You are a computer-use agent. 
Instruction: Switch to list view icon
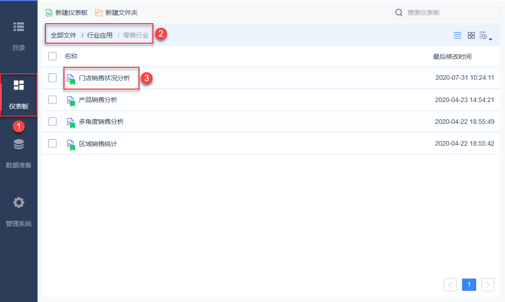(x=457, y=35)
